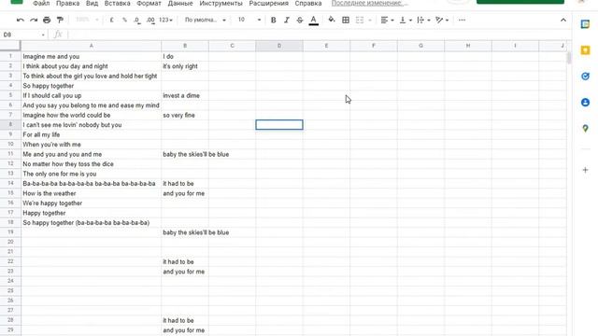Open the Правка menu
This screenshot has width=598, height=336.
point(68,4)
